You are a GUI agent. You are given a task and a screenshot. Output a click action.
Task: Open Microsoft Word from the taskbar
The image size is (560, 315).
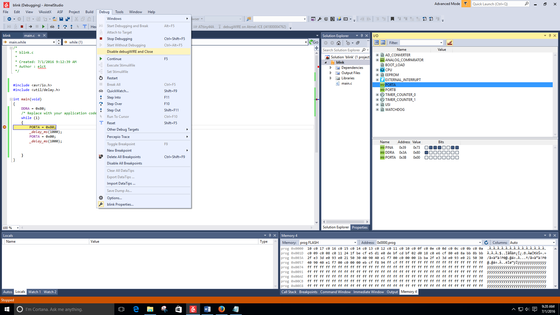tap(207, 309)
